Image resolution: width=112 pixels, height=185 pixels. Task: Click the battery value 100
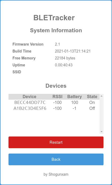[75, 103]
